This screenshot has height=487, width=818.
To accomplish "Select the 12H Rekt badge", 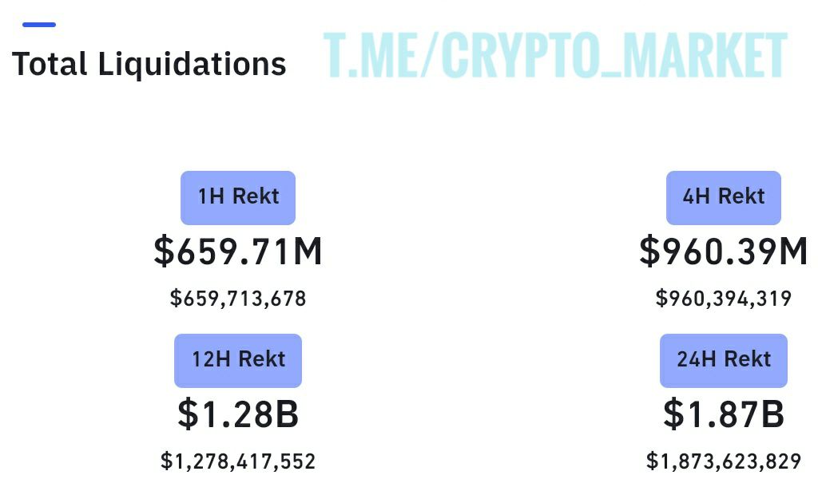I will point(238,360).
